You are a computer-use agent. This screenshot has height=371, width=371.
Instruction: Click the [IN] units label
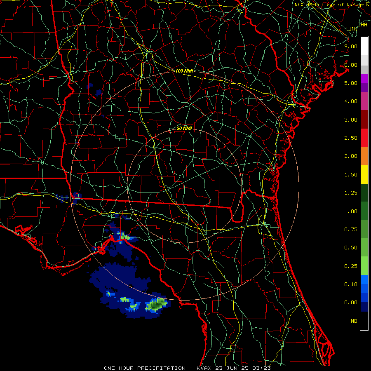pos(352,29)
